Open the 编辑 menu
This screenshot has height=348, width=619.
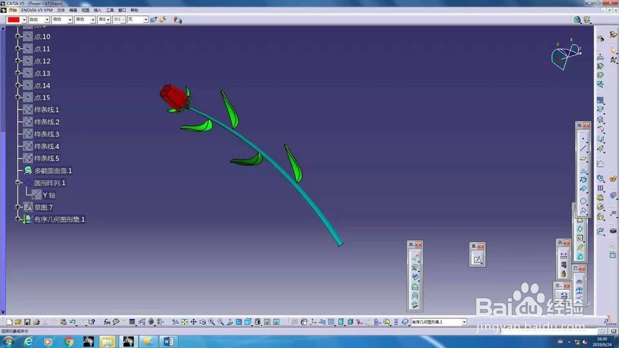(x=73, y=11)
